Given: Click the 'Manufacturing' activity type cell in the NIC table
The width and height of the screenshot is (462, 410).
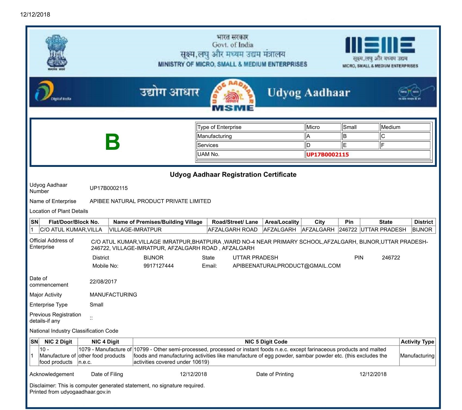Looking at the screenshot, I should tap(417, 356).
